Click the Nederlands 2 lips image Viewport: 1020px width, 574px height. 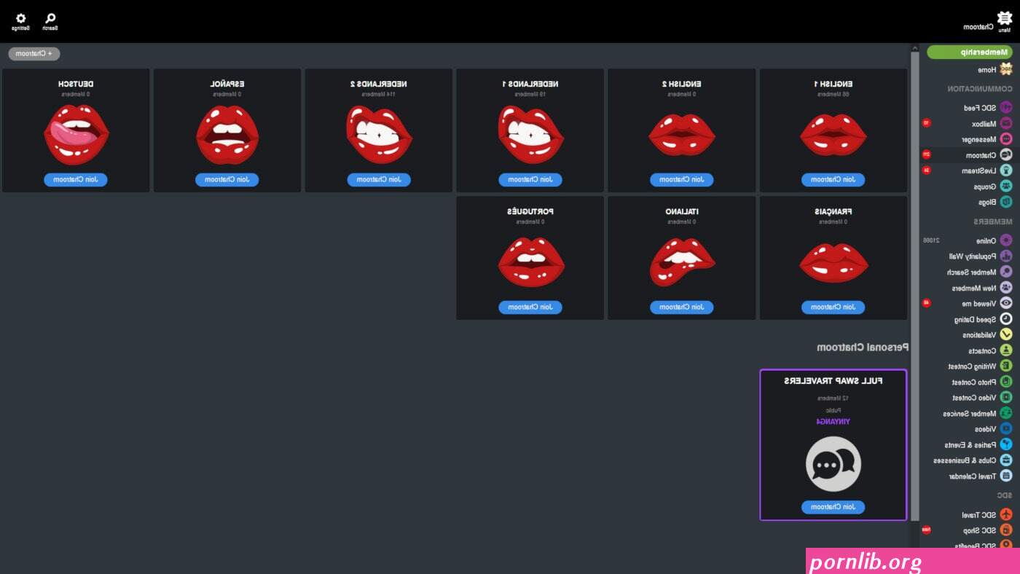(379, 135)
